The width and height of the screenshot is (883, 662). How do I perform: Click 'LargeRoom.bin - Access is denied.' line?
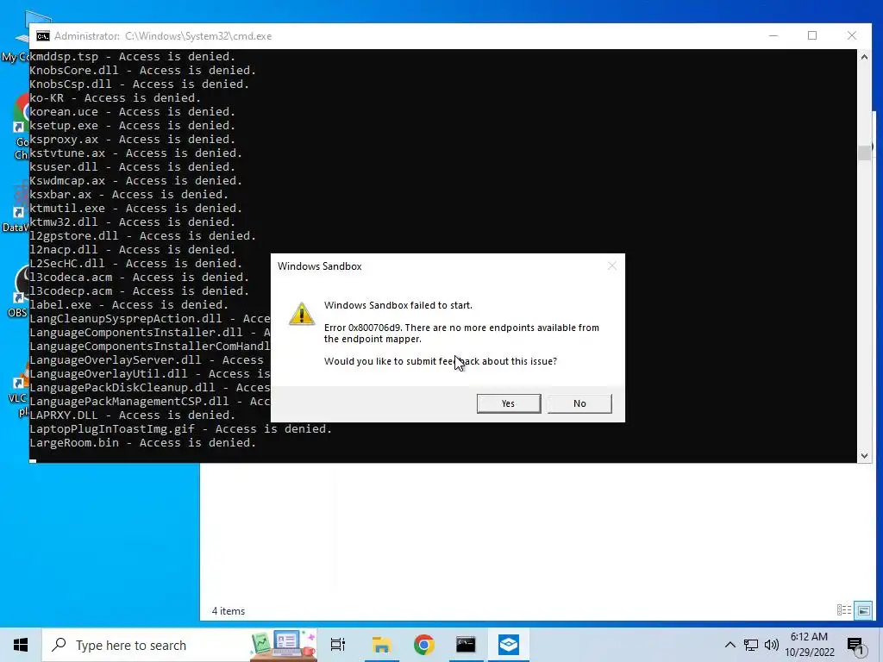[142, 443]
